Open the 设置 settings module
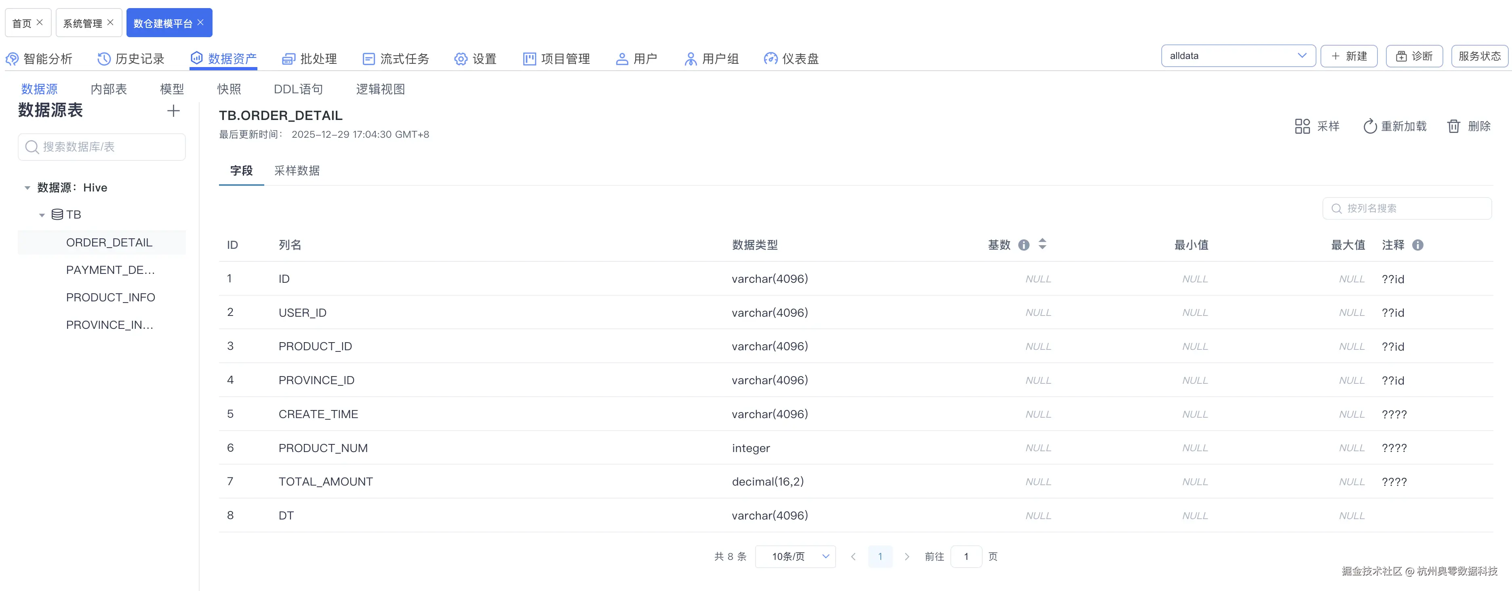1512x591 pixels. pyautogui.click(x=476, y=58)
